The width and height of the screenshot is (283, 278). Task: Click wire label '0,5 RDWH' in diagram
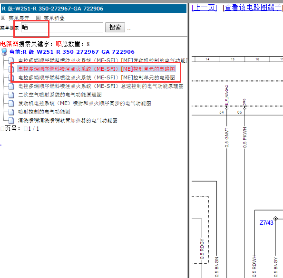(254, 266)
